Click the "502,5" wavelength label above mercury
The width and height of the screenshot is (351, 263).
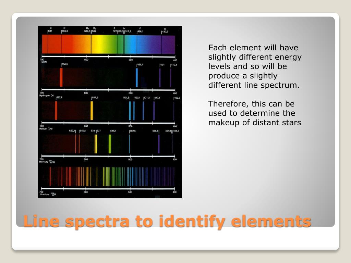pos(133,131)
